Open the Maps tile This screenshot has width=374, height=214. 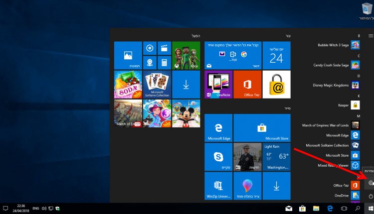[x=150, y=63]
